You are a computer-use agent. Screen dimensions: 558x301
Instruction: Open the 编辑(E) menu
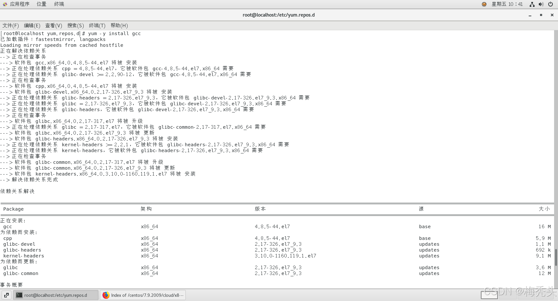(32, 25)
